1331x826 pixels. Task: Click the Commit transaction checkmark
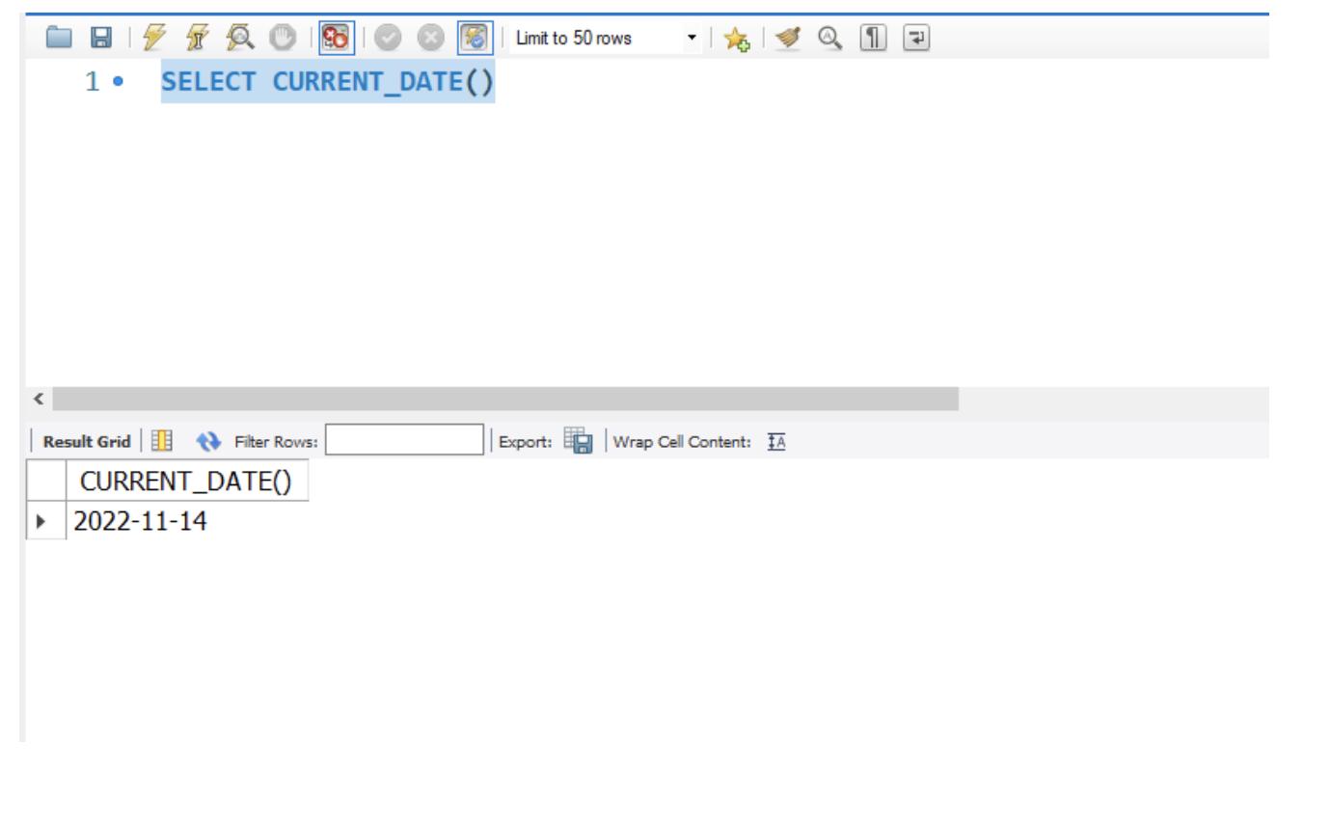(x=387, y=39)
